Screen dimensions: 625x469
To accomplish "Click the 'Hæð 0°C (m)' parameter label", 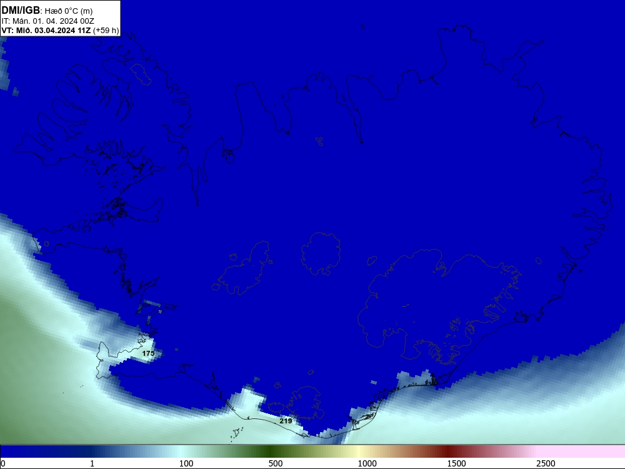I will click(x=69, y=11).
